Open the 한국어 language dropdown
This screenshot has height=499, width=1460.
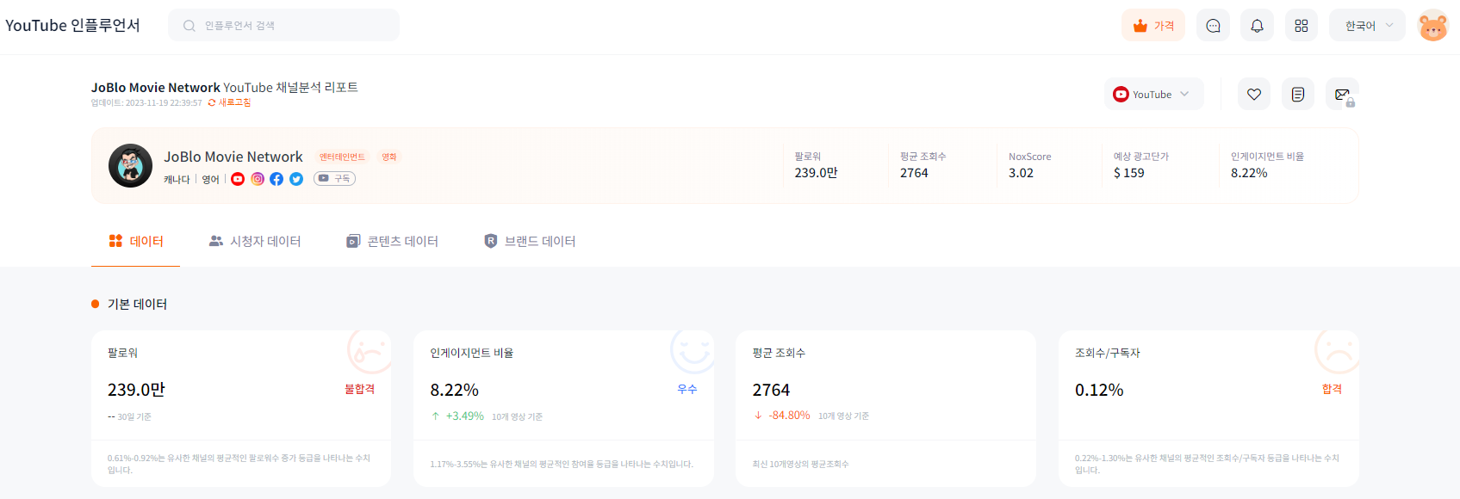click(x=1367, y=26)
